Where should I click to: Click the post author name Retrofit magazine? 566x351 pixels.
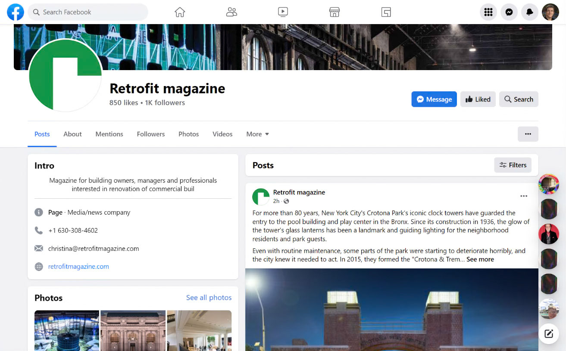[x=299, y=192]
